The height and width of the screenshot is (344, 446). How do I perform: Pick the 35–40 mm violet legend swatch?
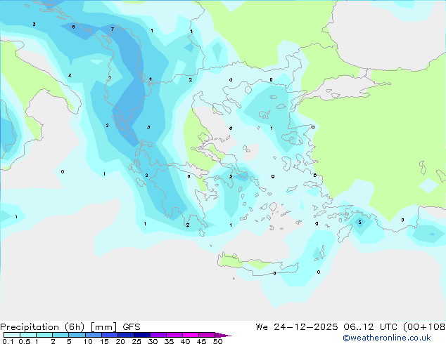click(x=174, y=335)
